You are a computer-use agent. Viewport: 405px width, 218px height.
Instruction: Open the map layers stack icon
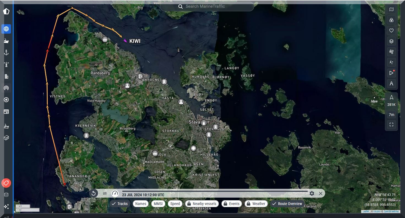(391, 41)
